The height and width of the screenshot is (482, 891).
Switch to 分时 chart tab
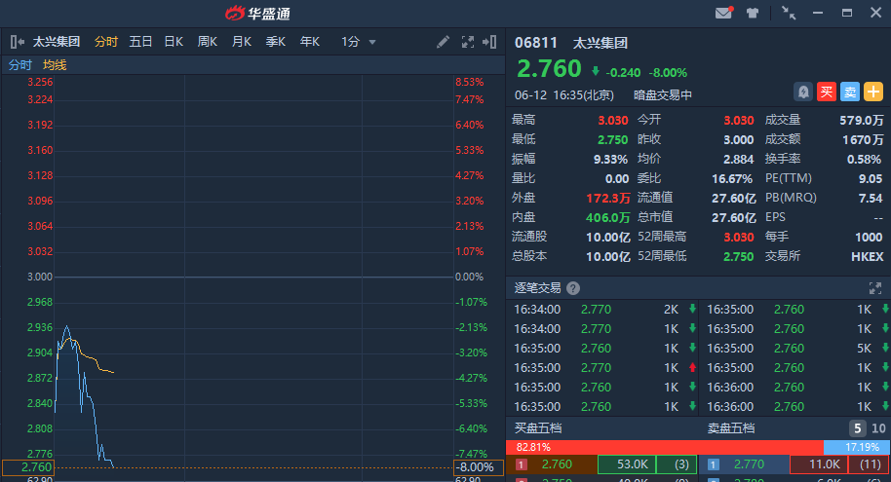105,42
